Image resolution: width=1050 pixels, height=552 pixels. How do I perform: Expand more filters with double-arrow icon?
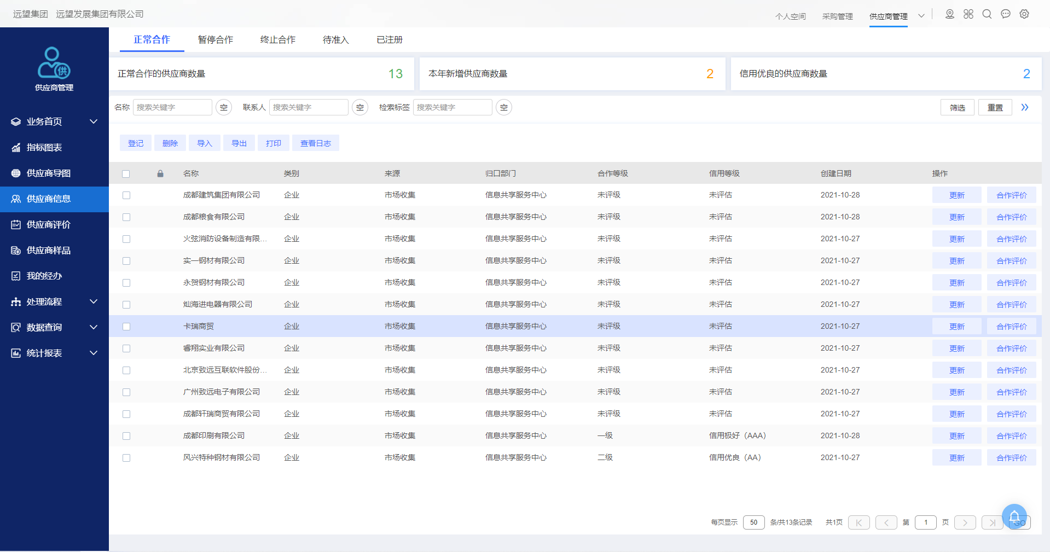(x=1025, y=107)
